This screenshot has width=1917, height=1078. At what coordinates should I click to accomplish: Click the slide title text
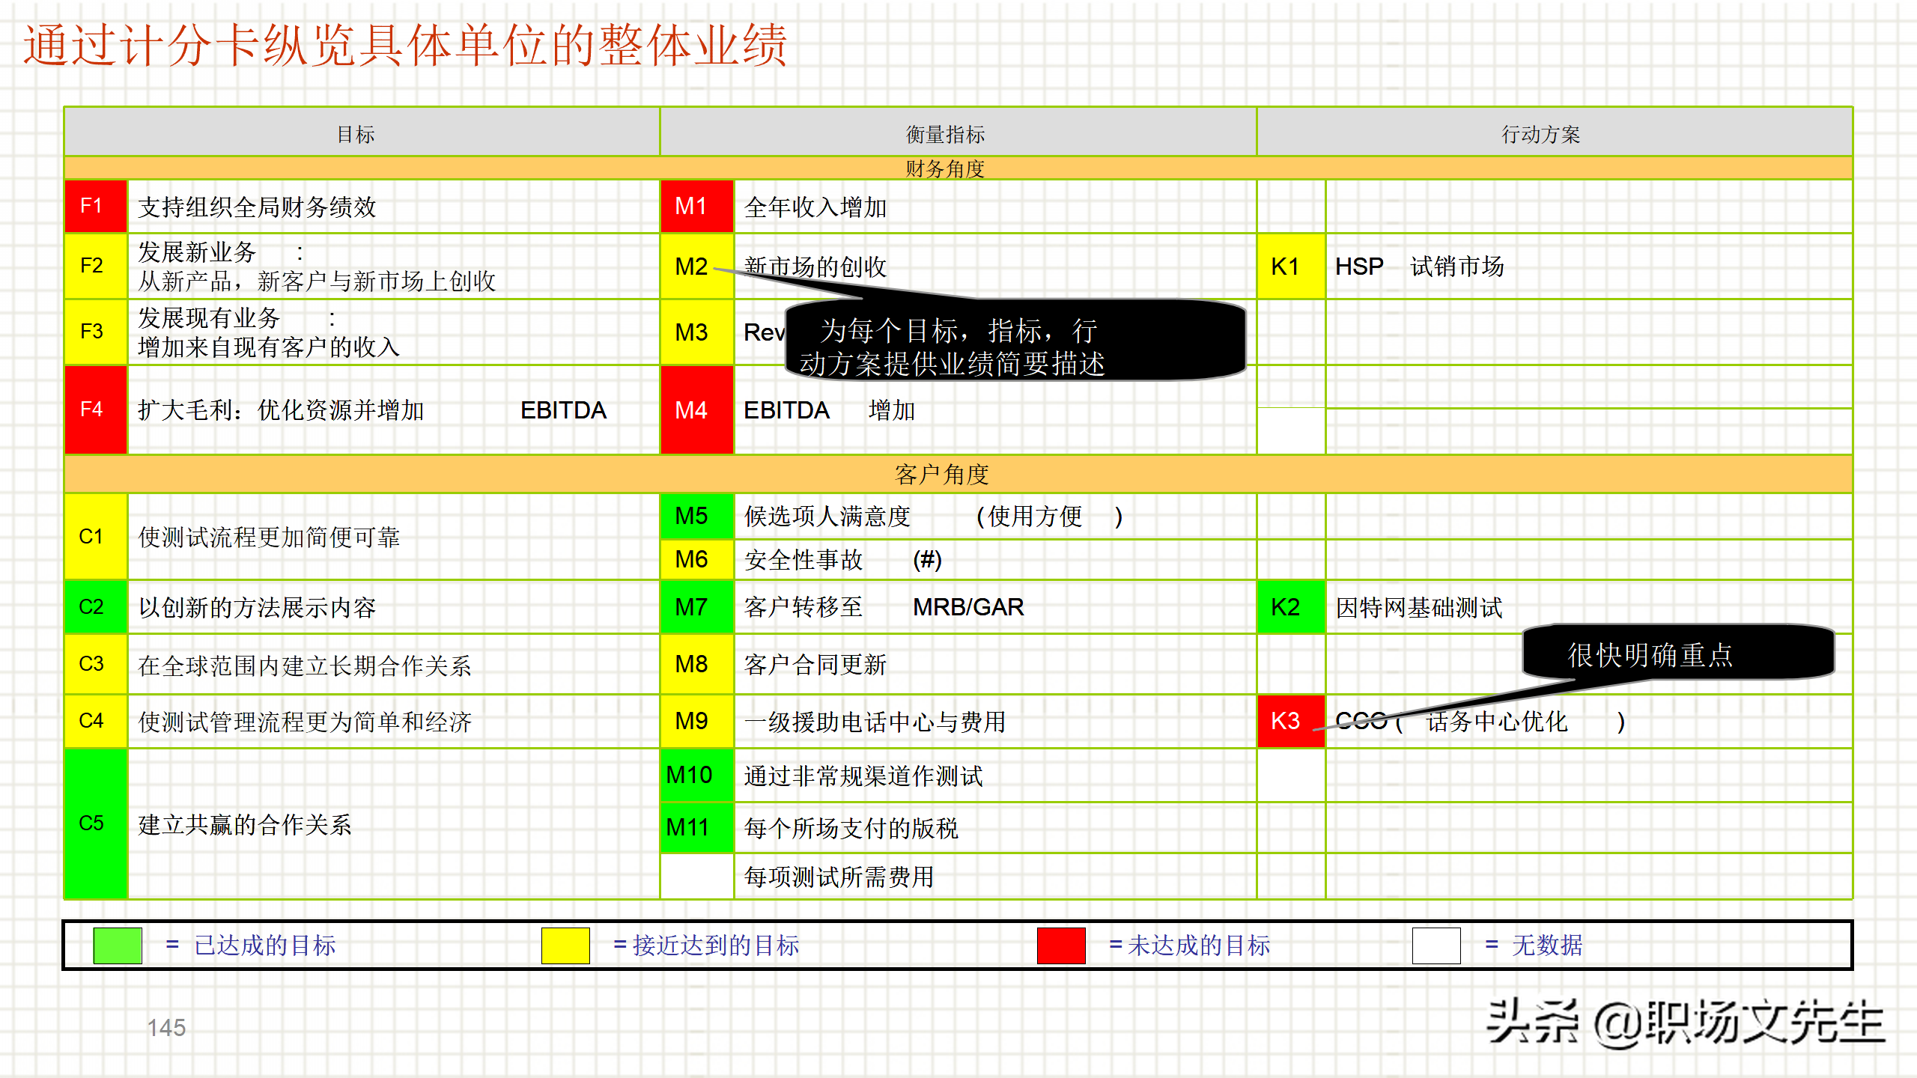tap(404, 45)
